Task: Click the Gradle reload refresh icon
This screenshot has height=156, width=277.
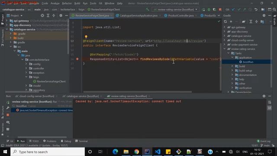Action: (x=225, y=22)
